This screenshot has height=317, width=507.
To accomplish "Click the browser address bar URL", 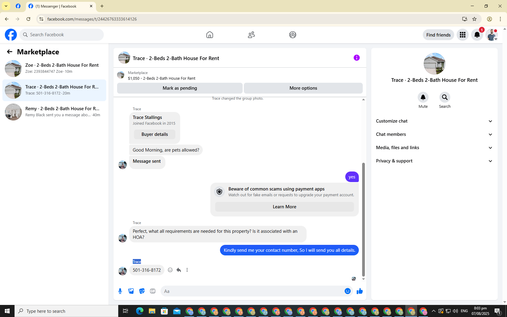I will [92, 19].
